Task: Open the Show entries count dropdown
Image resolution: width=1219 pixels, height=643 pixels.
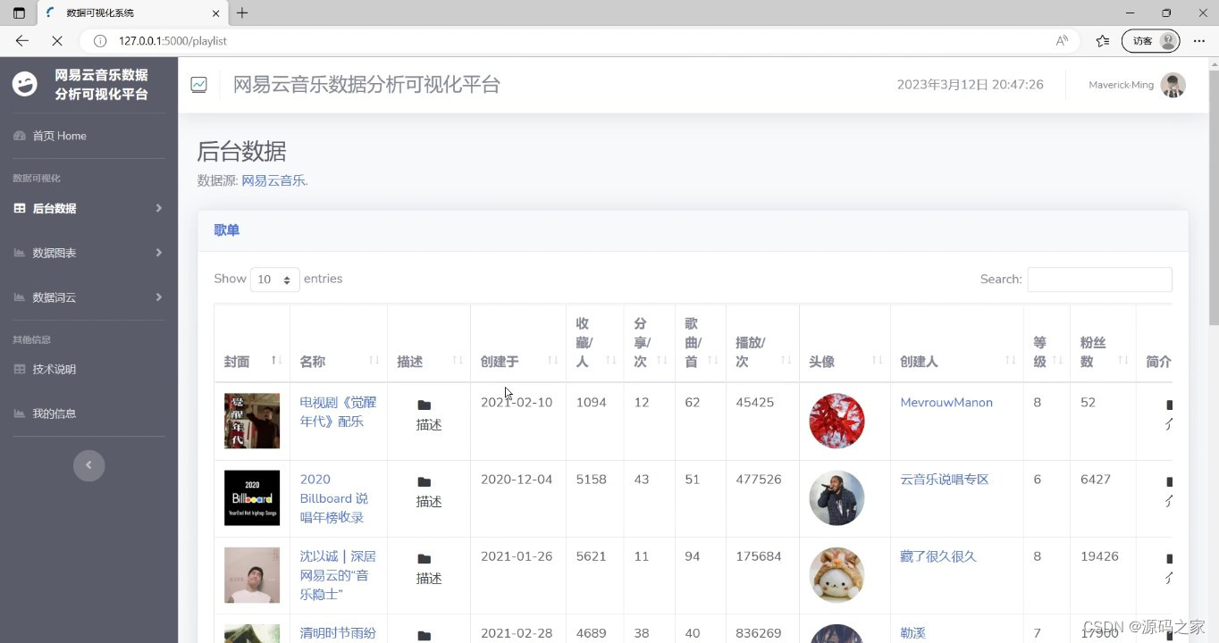Action: [x=274, y=280]
